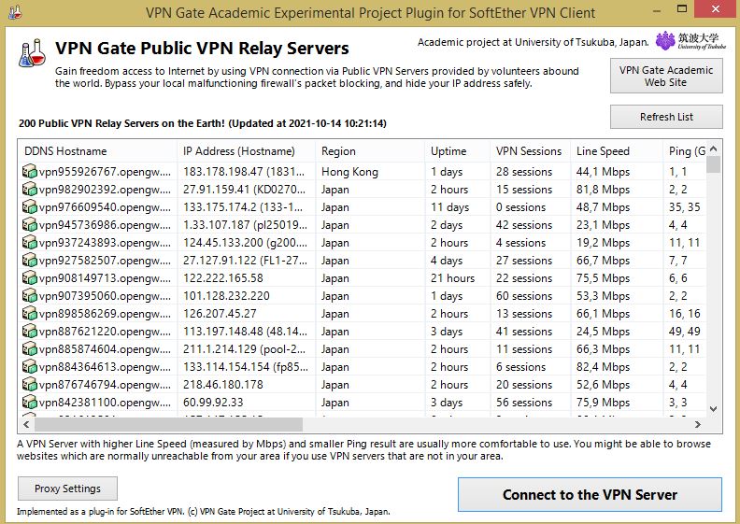The width and height of the screenshot is (740, 524).
Task: Click the server icon for vpn937243893 row
Action: click(30, 243)
